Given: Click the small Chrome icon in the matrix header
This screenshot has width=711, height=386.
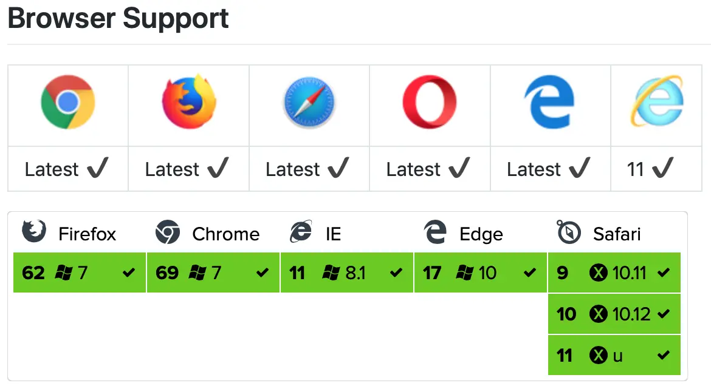Looking at the screenshot, I should 167,232.
